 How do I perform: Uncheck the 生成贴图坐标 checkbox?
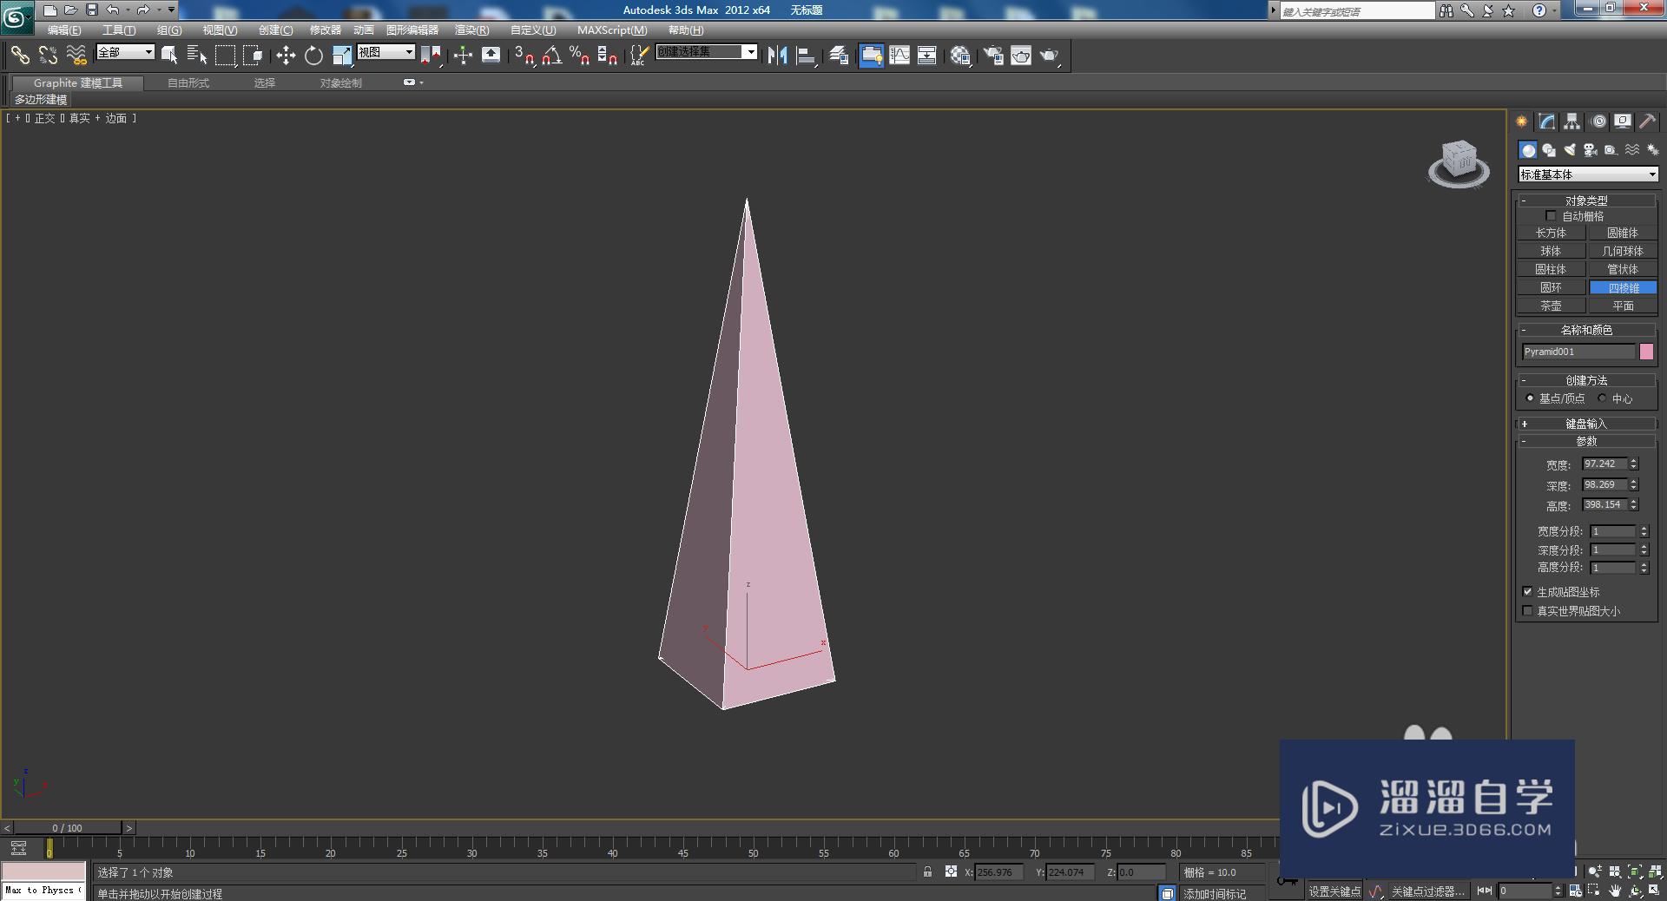click(1527, 592)
